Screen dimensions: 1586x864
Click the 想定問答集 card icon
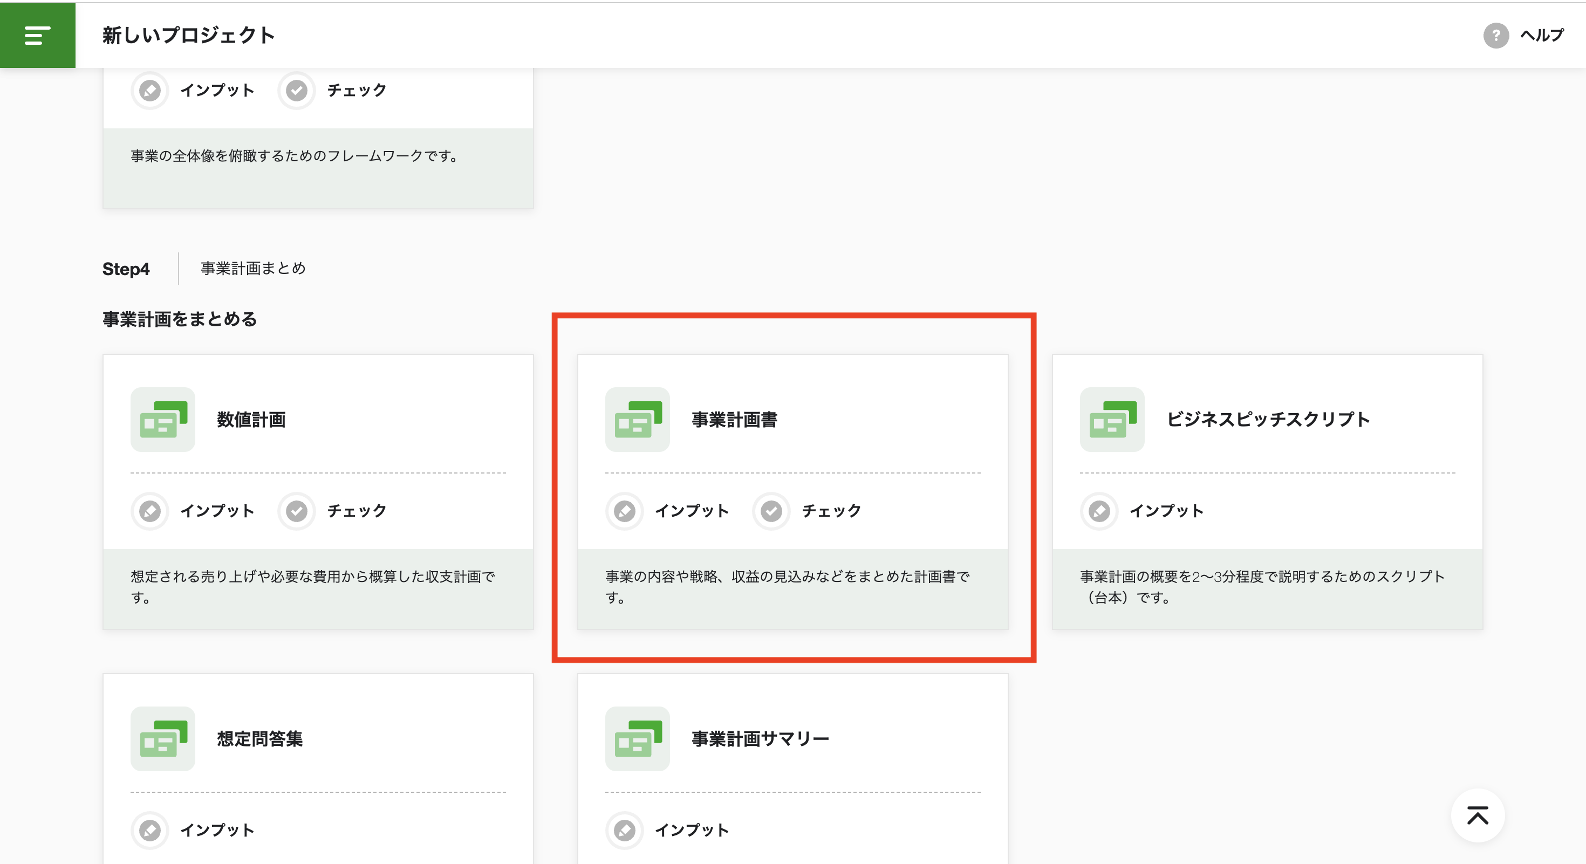point(162,738)
